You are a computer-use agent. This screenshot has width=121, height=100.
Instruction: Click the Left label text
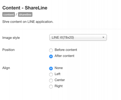pos(57,74)
